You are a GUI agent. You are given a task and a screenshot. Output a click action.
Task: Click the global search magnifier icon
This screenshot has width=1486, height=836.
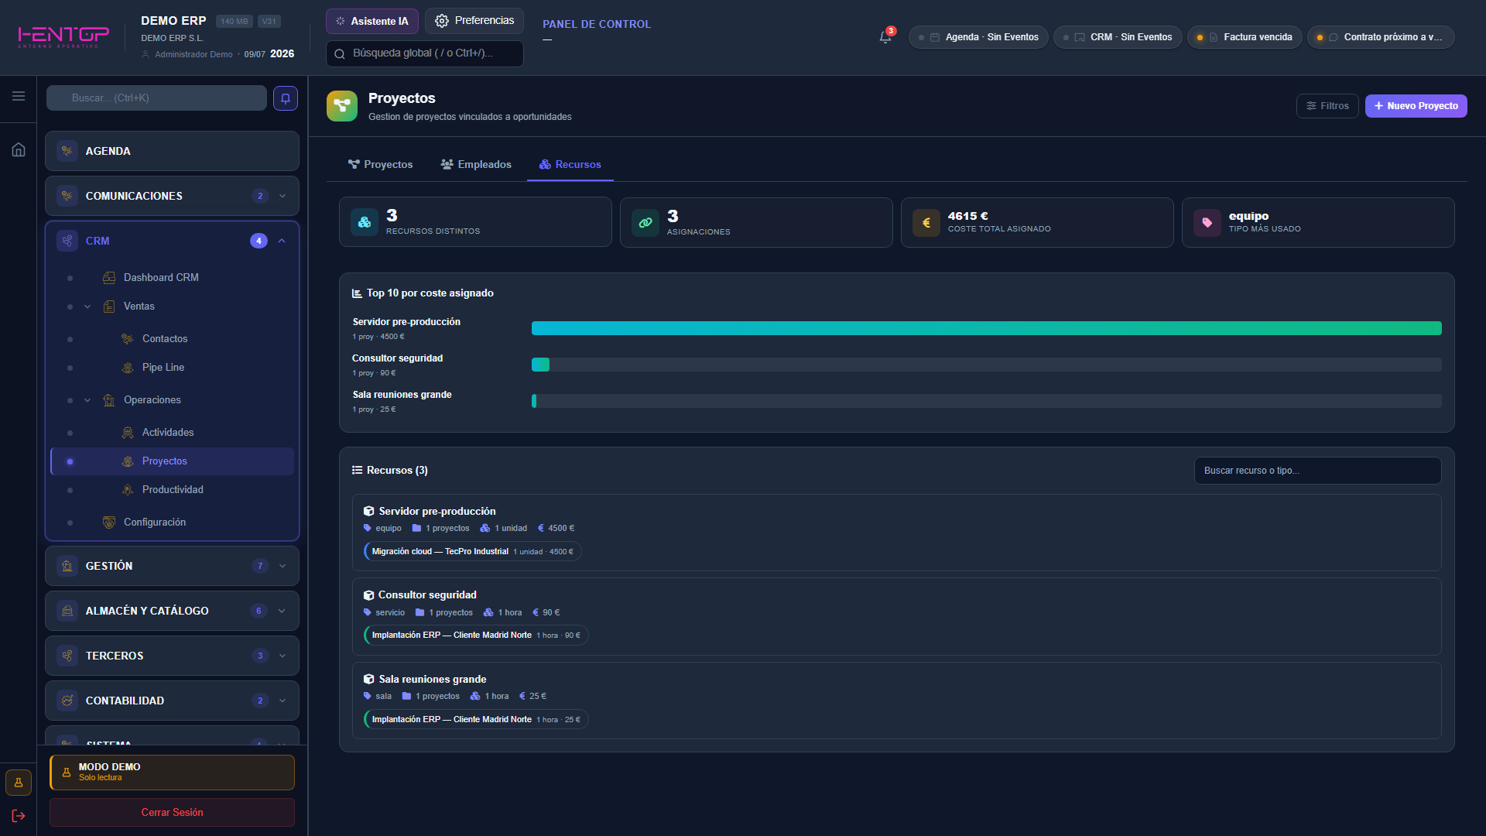click(x=340, y=53)
